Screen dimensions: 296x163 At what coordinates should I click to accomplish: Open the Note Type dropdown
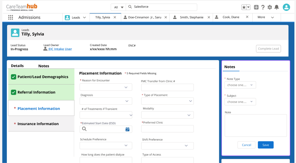(240, 85)
